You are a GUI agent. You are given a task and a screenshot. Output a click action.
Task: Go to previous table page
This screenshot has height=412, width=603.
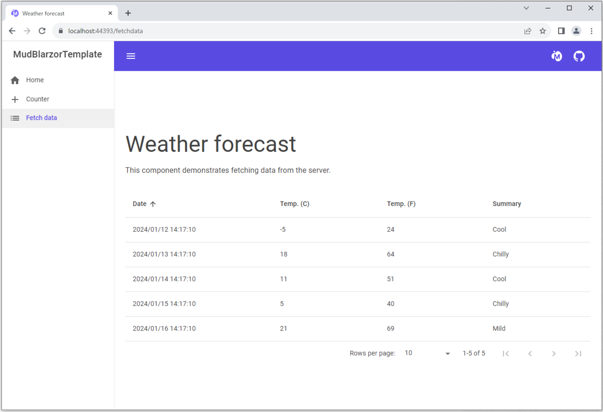pyautogui.click(x=530, y=354)
